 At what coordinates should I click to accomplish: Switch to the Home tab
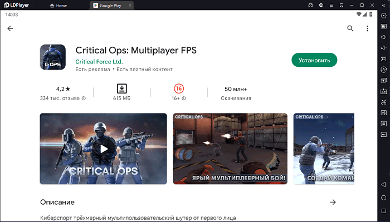pos(58,6)
